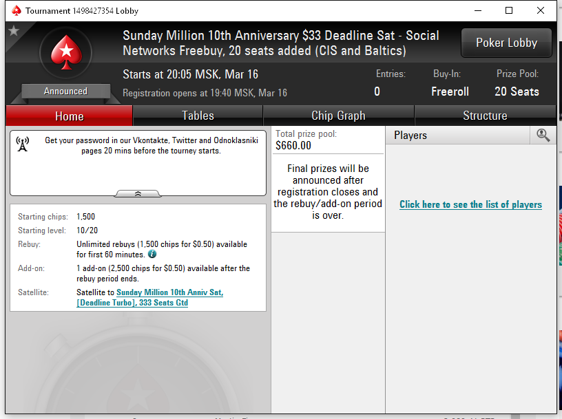Click the 20 Seats prize pool value
The image size is (562, 419).
pyautogui.click(x=517, y=92)
